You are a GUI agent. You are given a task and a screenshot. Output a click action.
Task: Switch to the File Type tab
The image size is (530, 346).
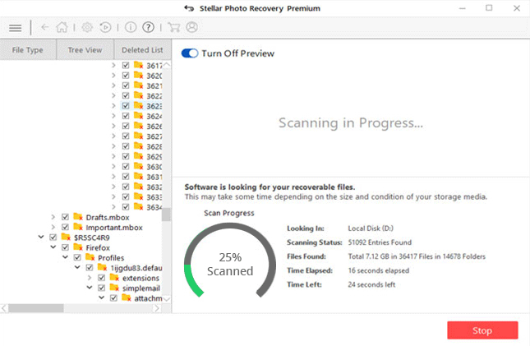[x=28, y=50]
